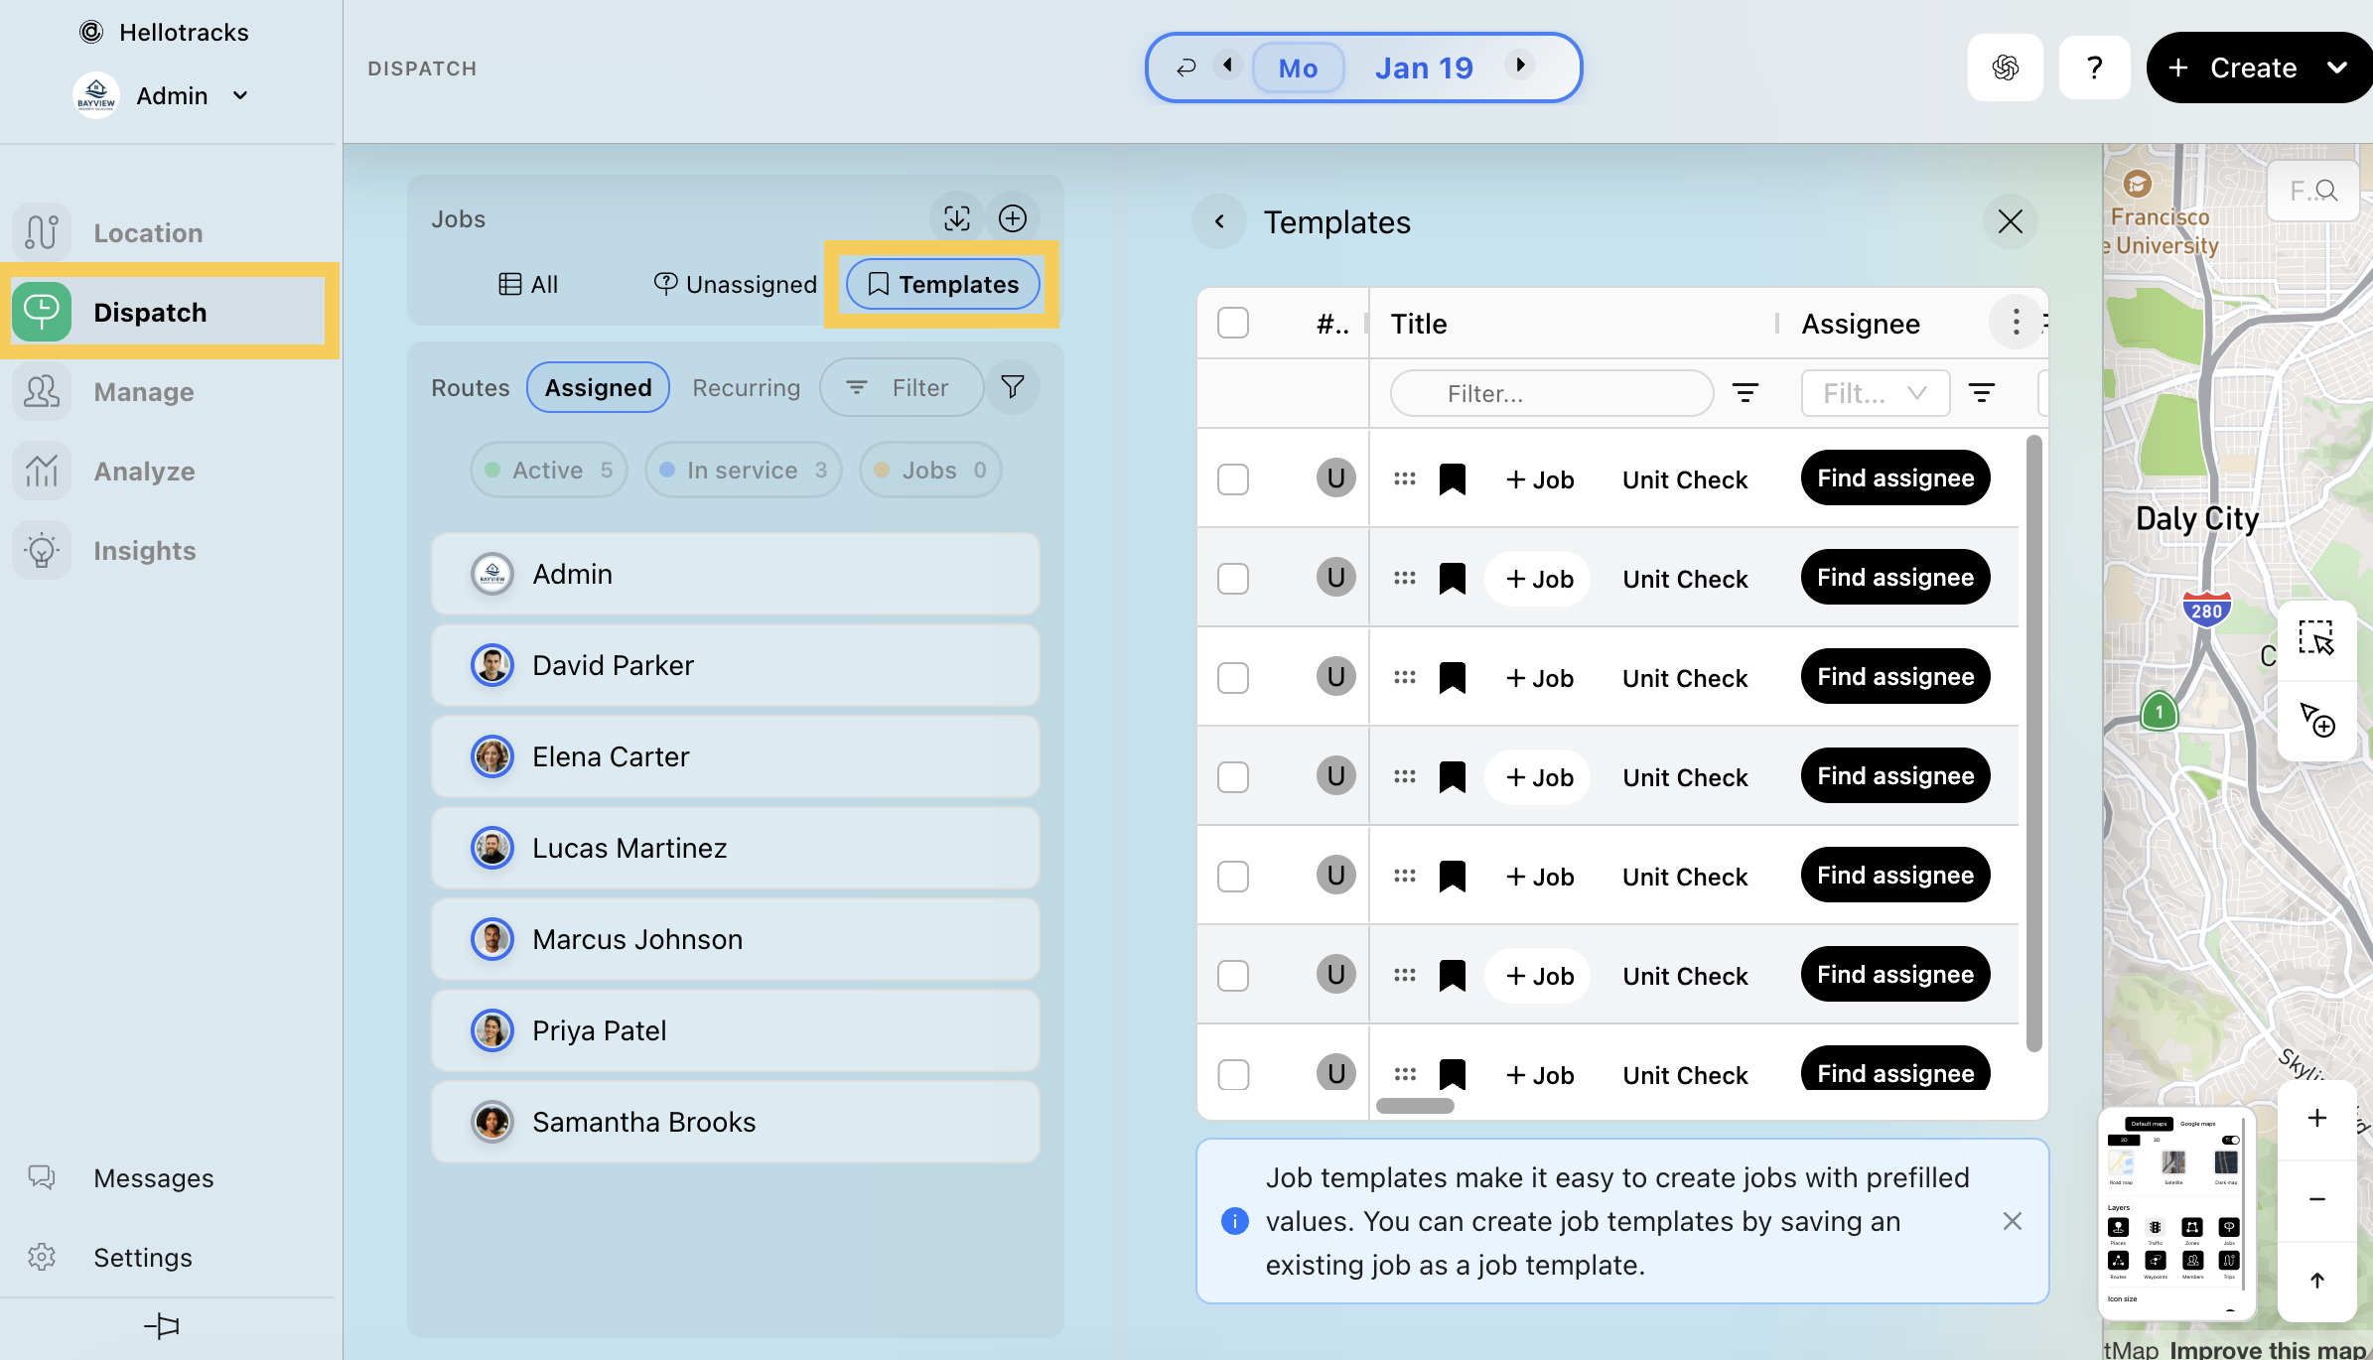Click the scan import icon in Jobs panel

[956, 218]
